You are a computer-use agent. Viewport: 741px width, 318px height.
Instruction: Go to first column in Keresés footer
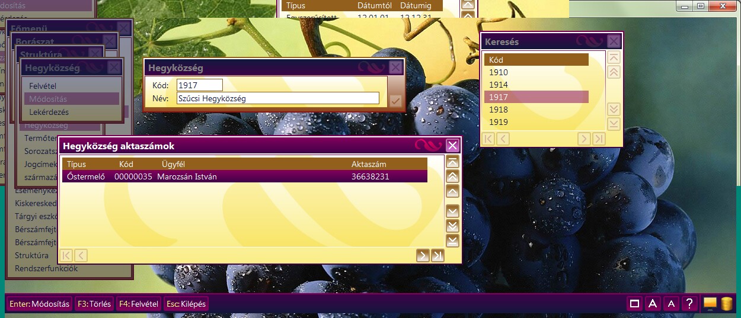pyautogui.click(x=488, y=139)
